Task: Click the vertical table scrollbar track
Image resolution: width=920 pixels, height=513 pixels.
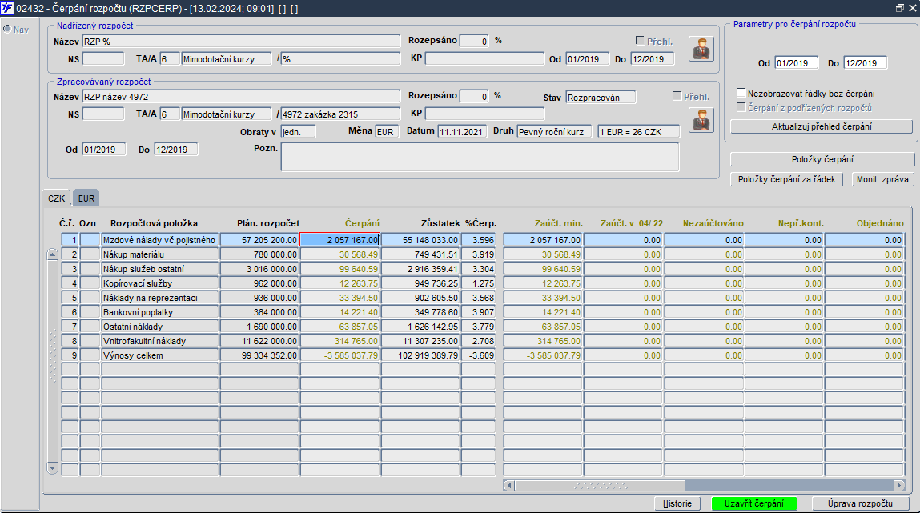Action: (x=52, y=361)
